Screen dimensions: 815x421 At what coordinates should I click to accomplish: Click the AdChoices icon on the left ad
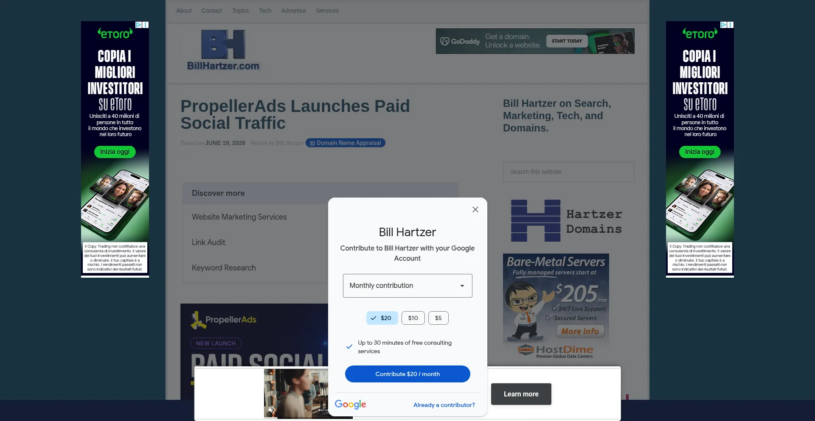(x=138, y=25)
